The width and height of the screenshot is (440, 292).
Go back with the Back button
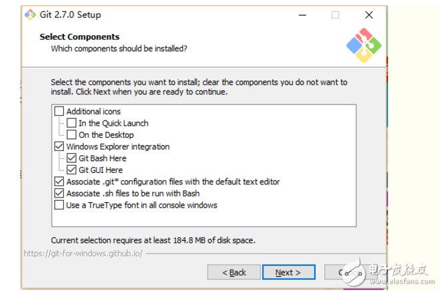(x=233, y=272)
